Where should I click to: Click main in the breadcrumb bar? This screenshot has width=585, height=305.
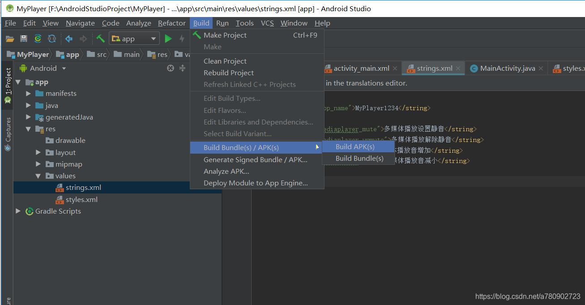[x=127, y=55]
